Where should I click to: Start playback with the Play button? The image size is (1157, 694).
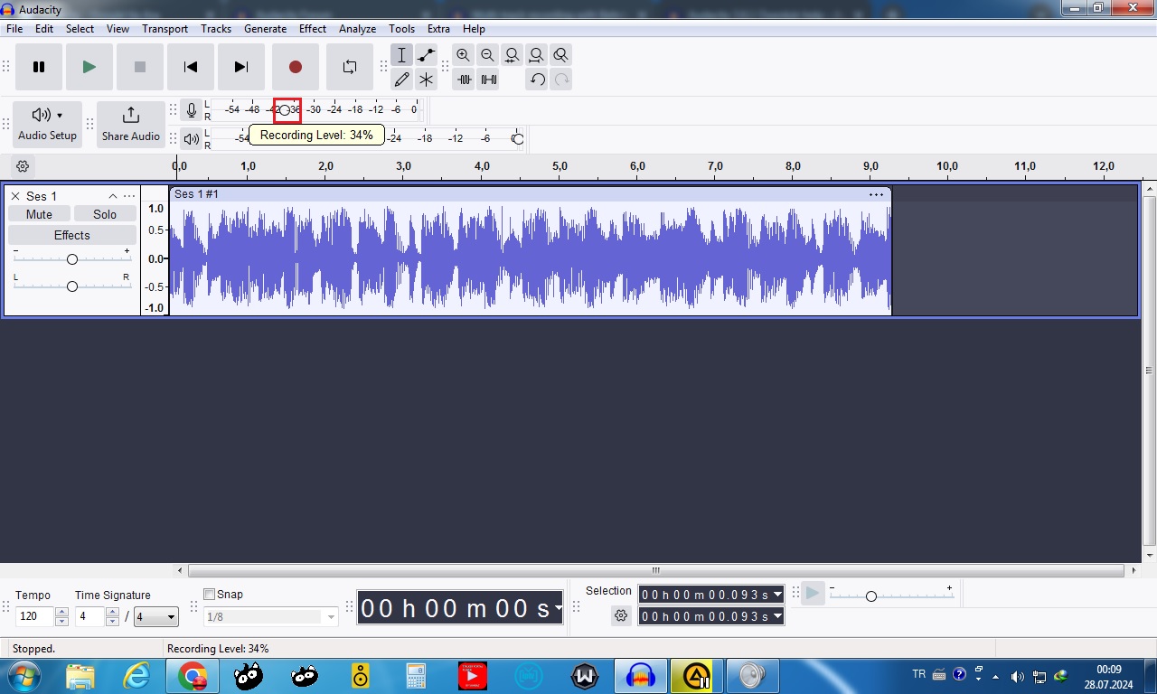pyautogui.click(x=89, y=67)
